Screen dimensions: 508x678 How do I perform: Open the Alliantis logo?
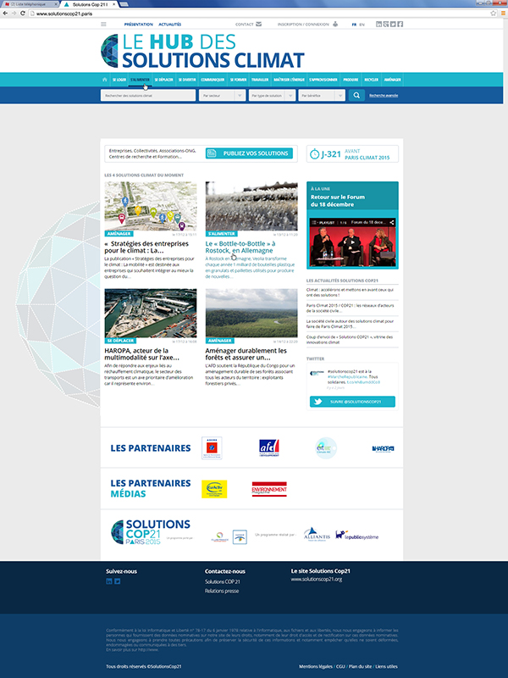317,535
